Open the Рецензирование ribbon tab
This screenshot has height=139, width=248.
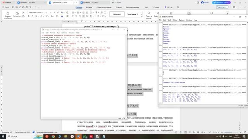(133, 7)
